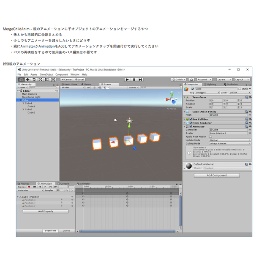Select the Move tool
This screenshot has height=262, width=262.
pos(28,79)
